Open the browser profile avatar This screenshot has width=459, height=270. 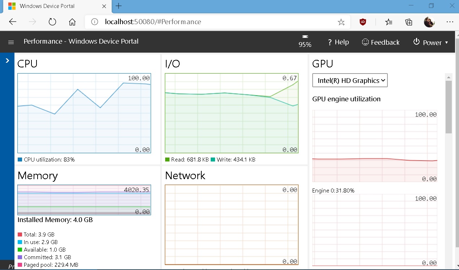click(x=429, y=22)
